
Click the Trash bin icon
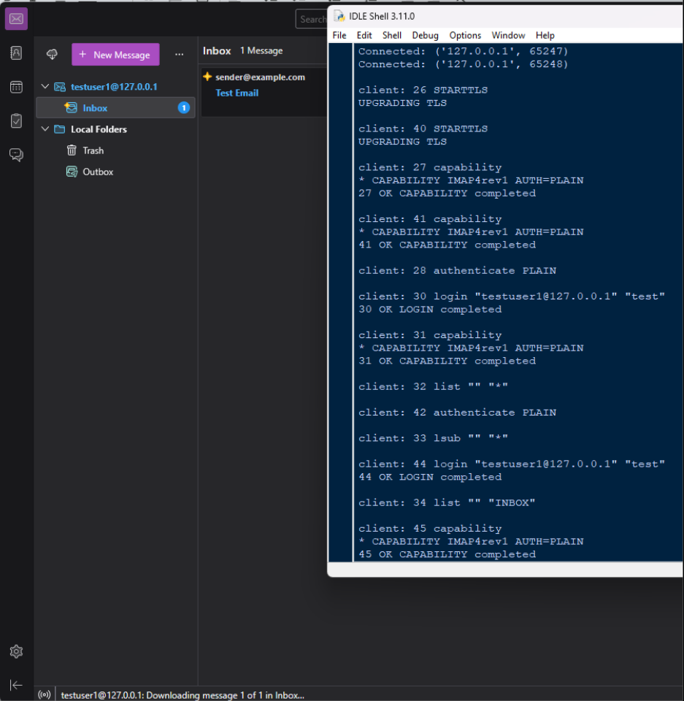coord(72,150)
